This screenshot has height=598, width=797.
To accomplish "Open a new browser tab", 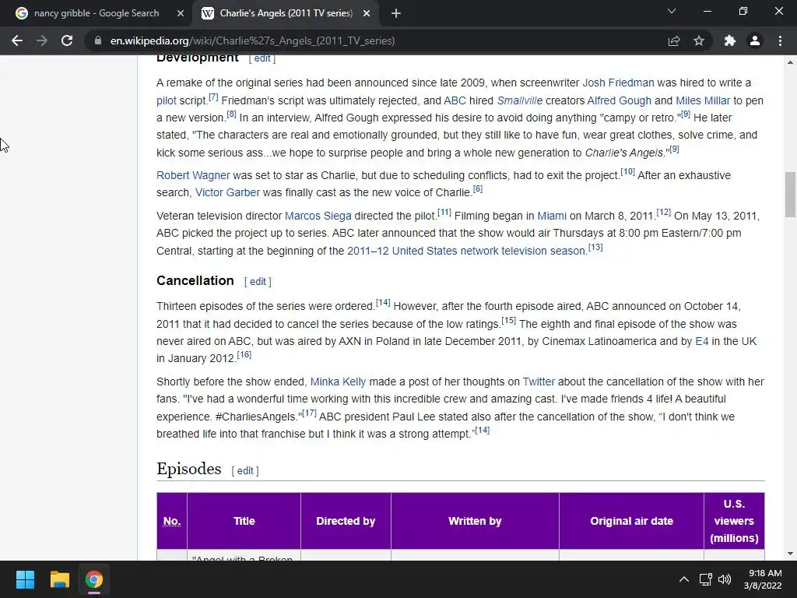I will click(x=396, y=13).
